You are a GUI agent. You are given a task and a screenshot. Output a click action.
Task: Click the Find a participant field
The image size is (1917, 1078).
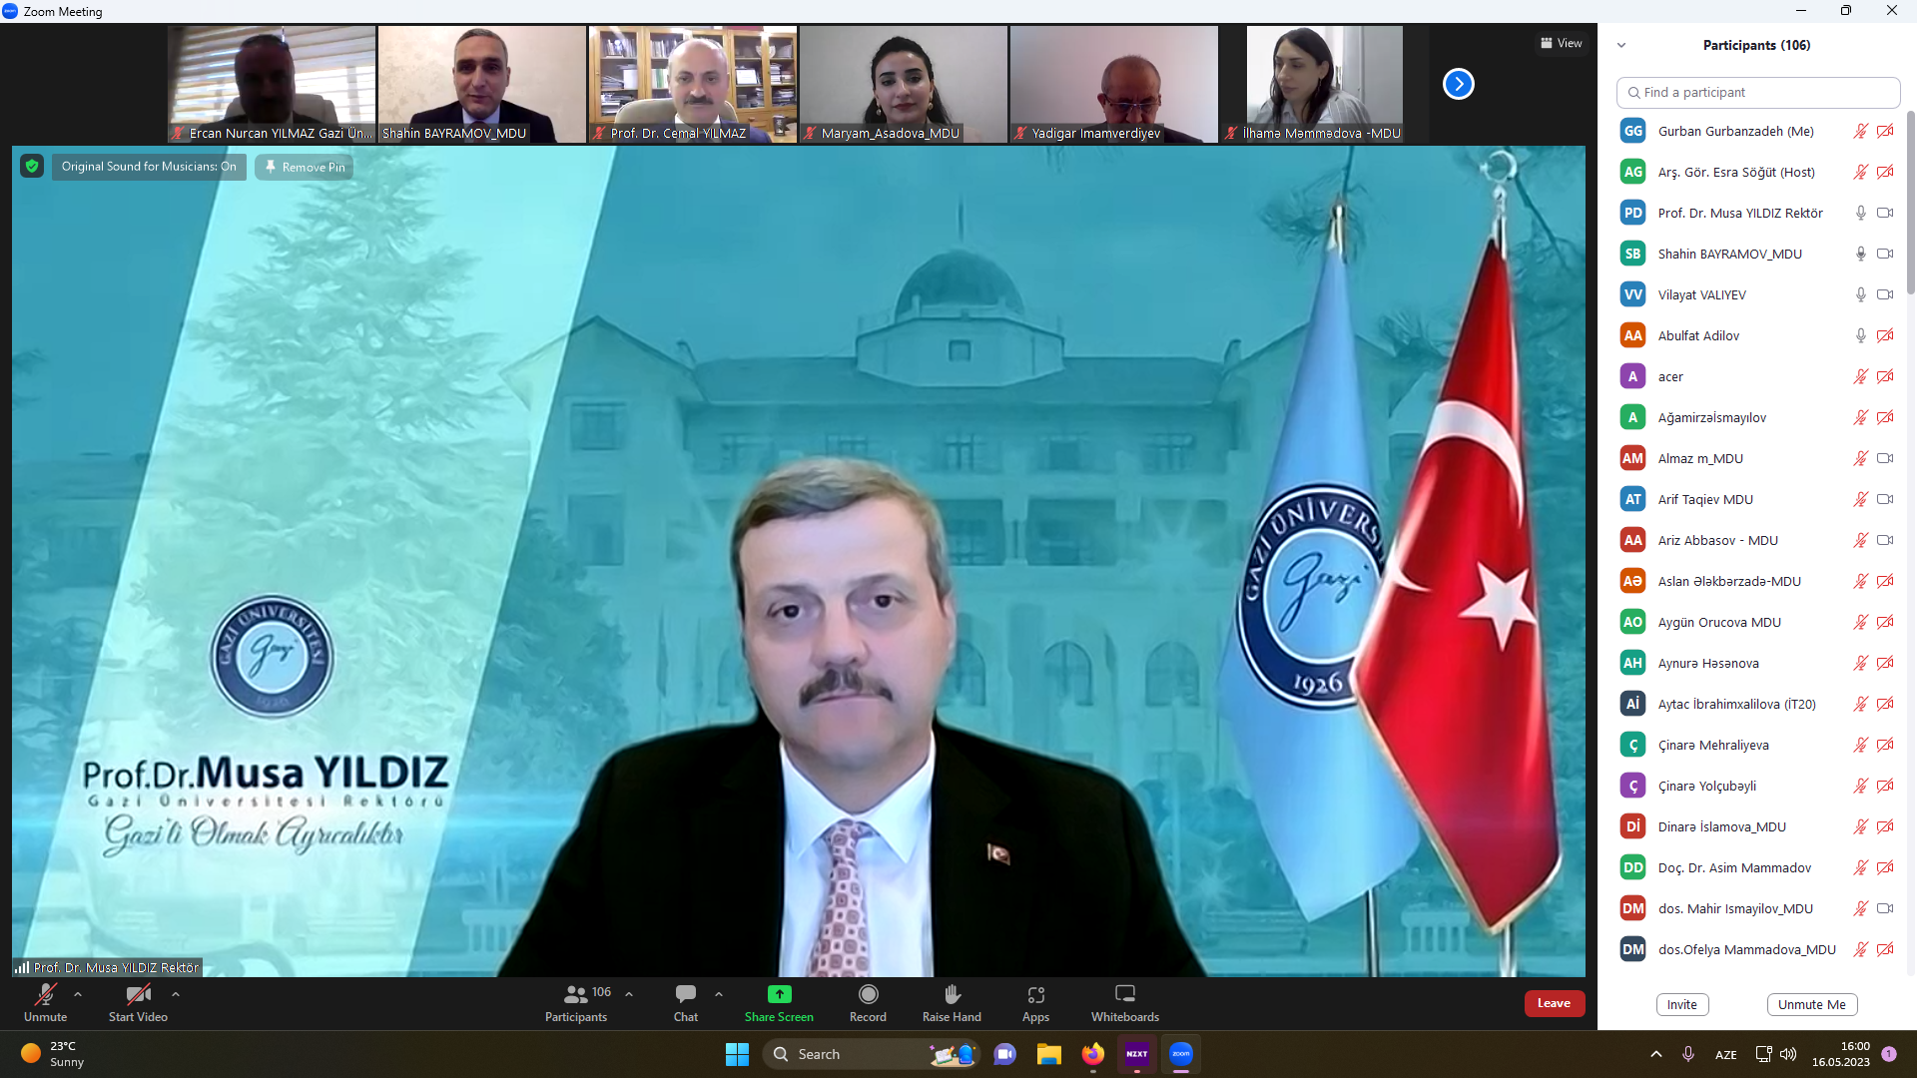tap(1757, 92)
